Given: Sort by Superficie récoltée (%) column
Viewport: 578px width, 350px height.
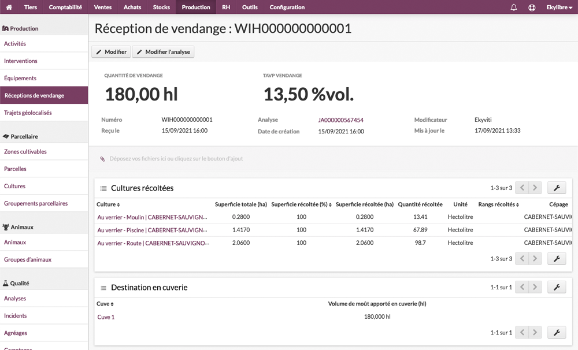Looking at the screenshot, I should (301, 204).
